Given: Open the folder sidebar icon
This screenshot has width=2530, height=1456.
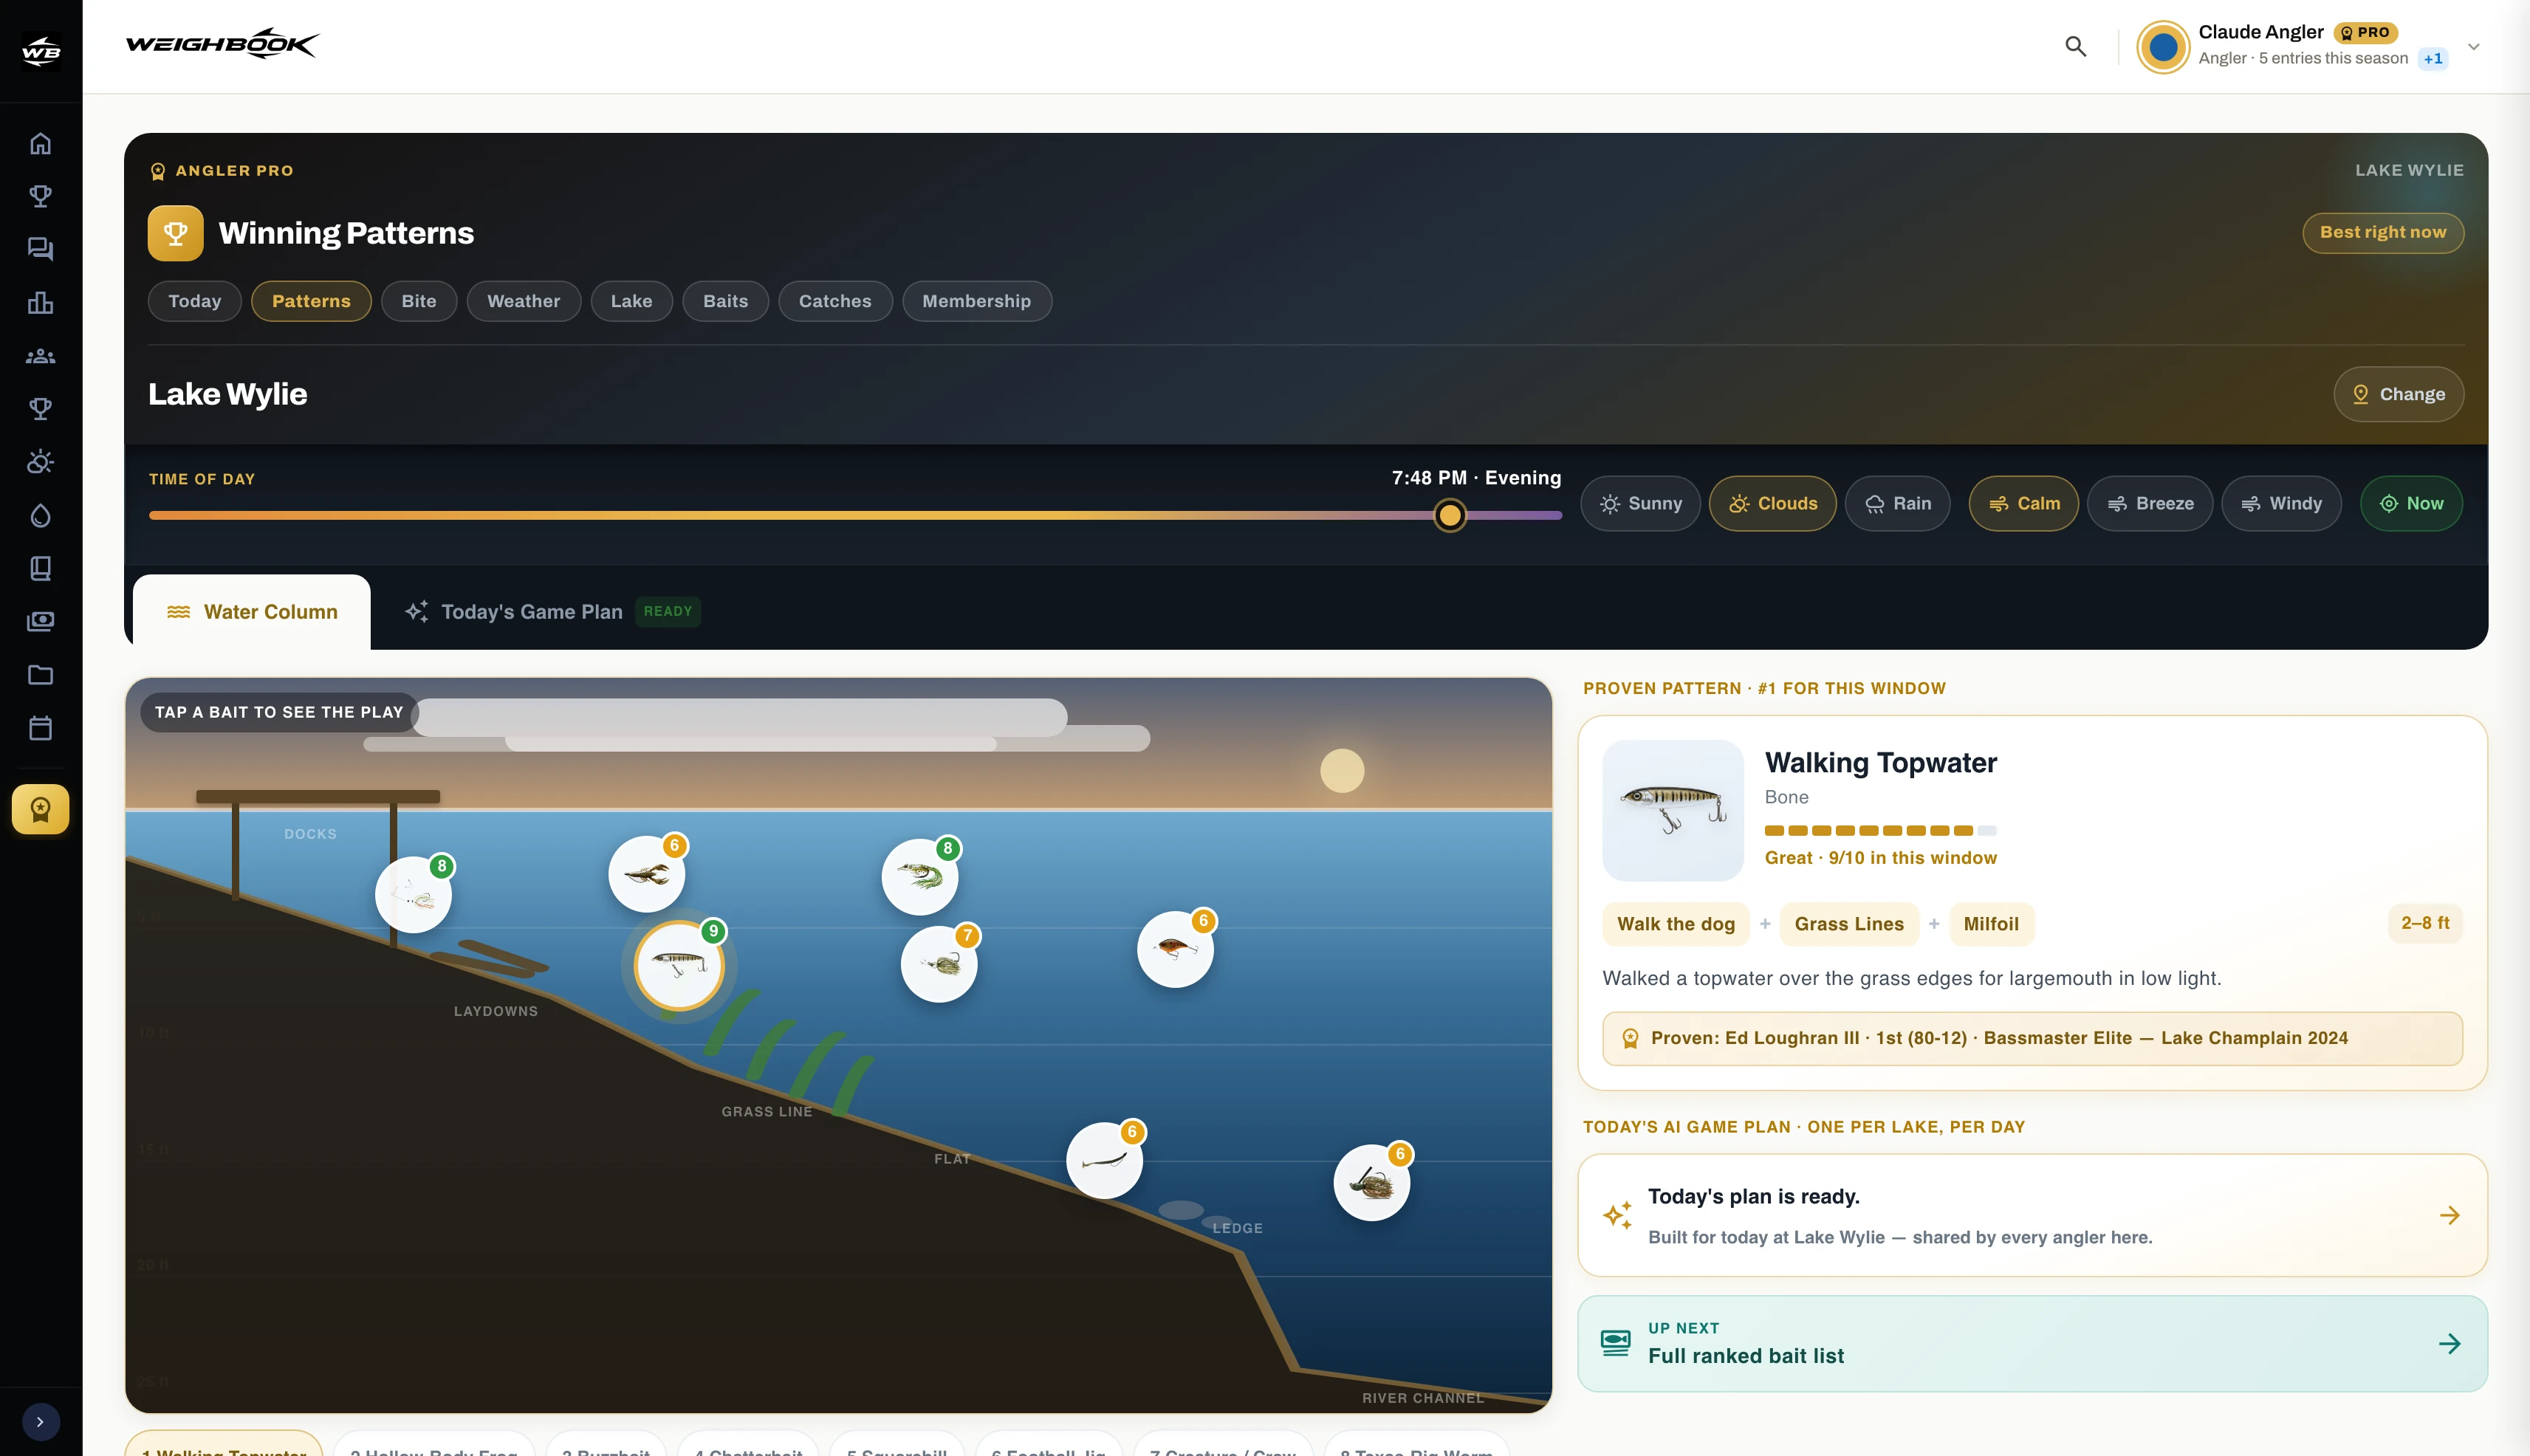Looking at the screenshot, I should [x=40, y=675].
